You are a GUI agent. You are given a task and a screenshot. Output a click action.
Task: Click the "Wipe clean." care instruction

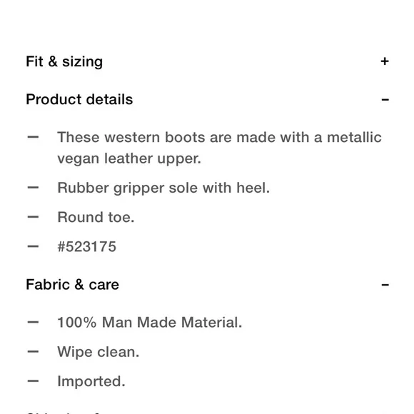pos(99,352)
